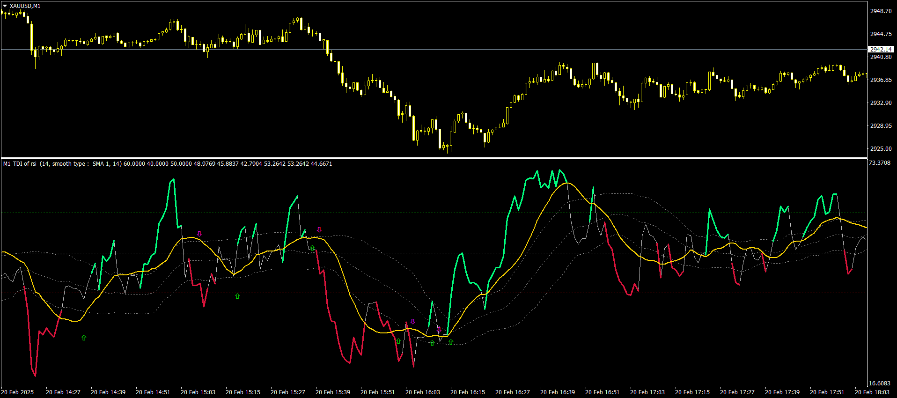This screenshot has height=398, width=897.
Task: Click the 20 Feb 15:51 time label
Action: coord(378,392)
